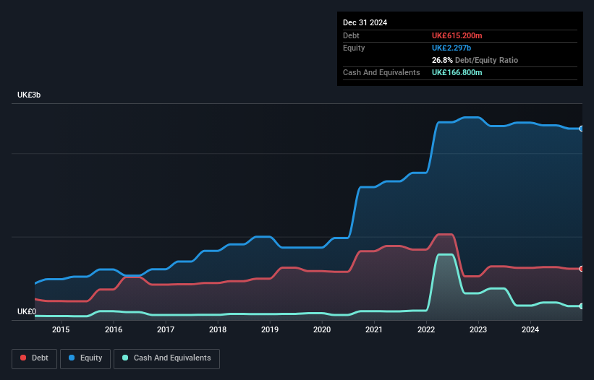Toggle the Equity legend button

tap(85, 358)
